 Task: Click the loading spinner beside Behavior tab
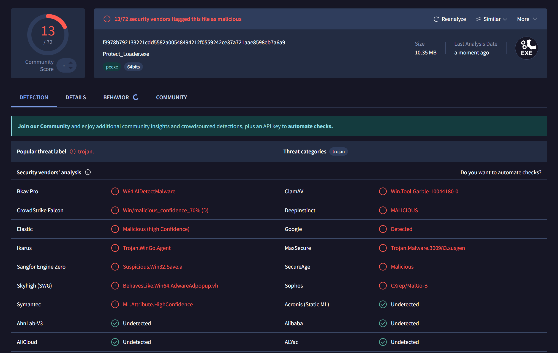pyautogui.click(x=136, y=97)
